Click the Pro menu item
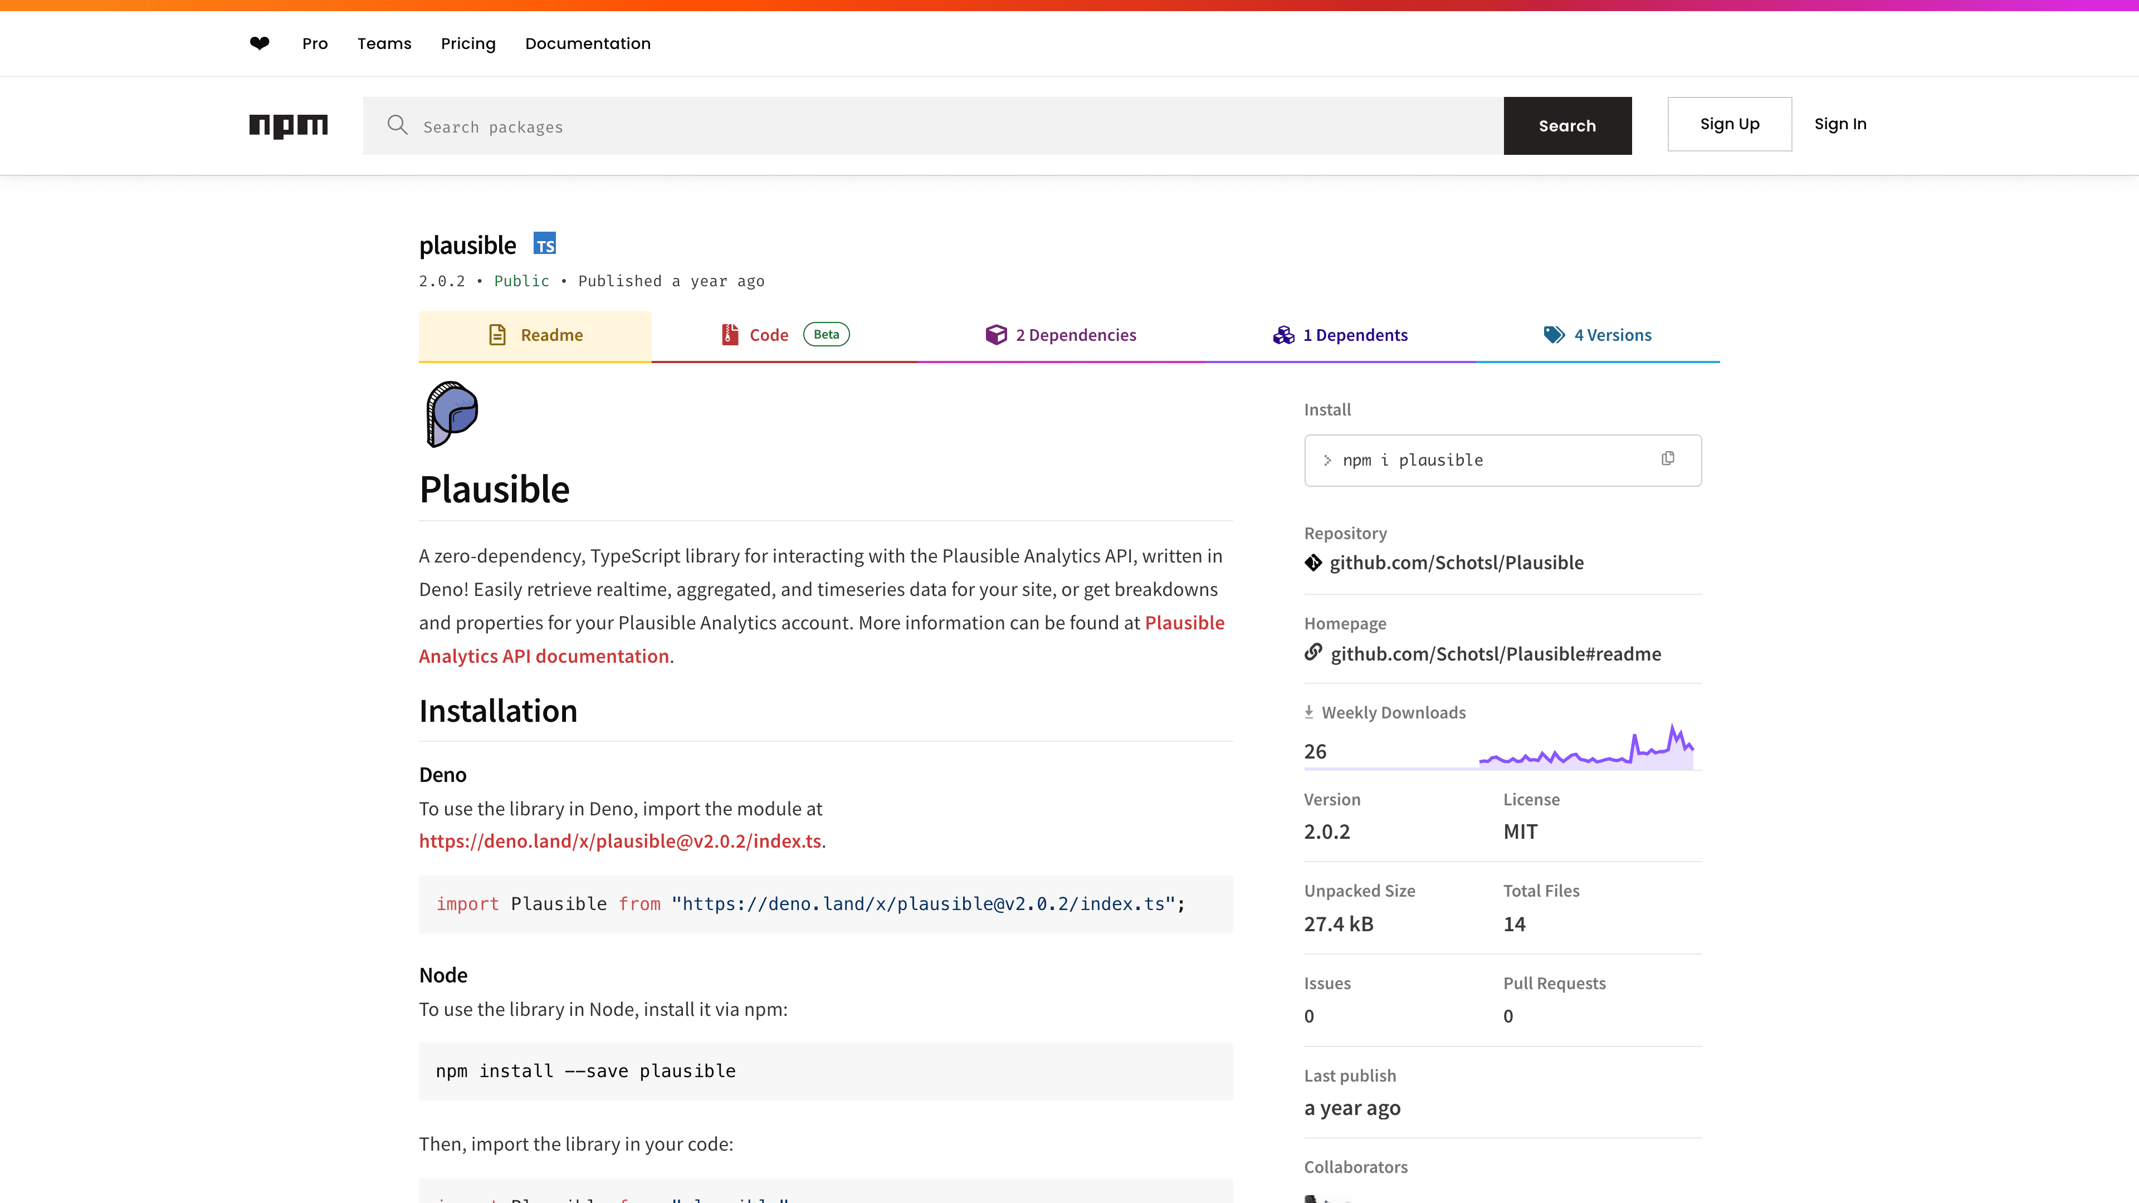This screenshot has width=2139, height=1203. tap(314, 42)
